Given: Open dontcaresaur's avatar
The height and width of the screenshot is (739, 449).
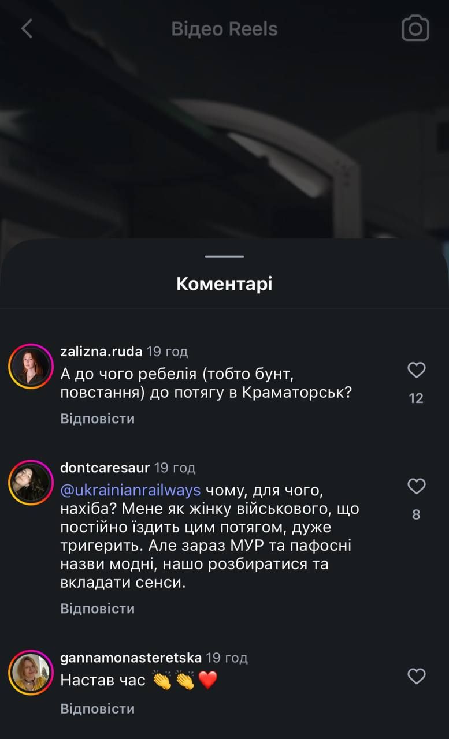Looking at the screenshot, I should coord(31,483).
